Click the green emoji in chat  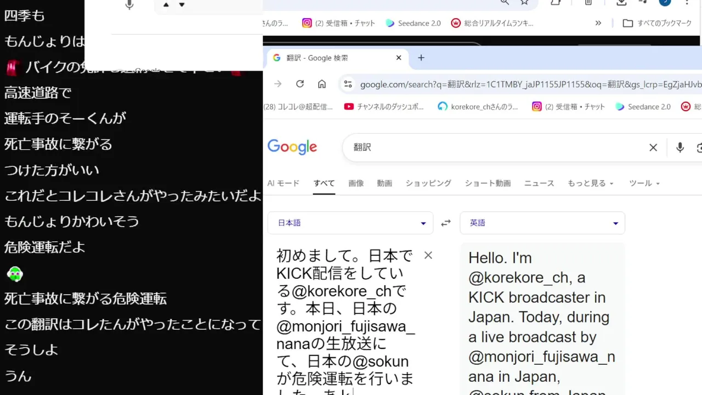pyautogui.click(x=15, y=273)
